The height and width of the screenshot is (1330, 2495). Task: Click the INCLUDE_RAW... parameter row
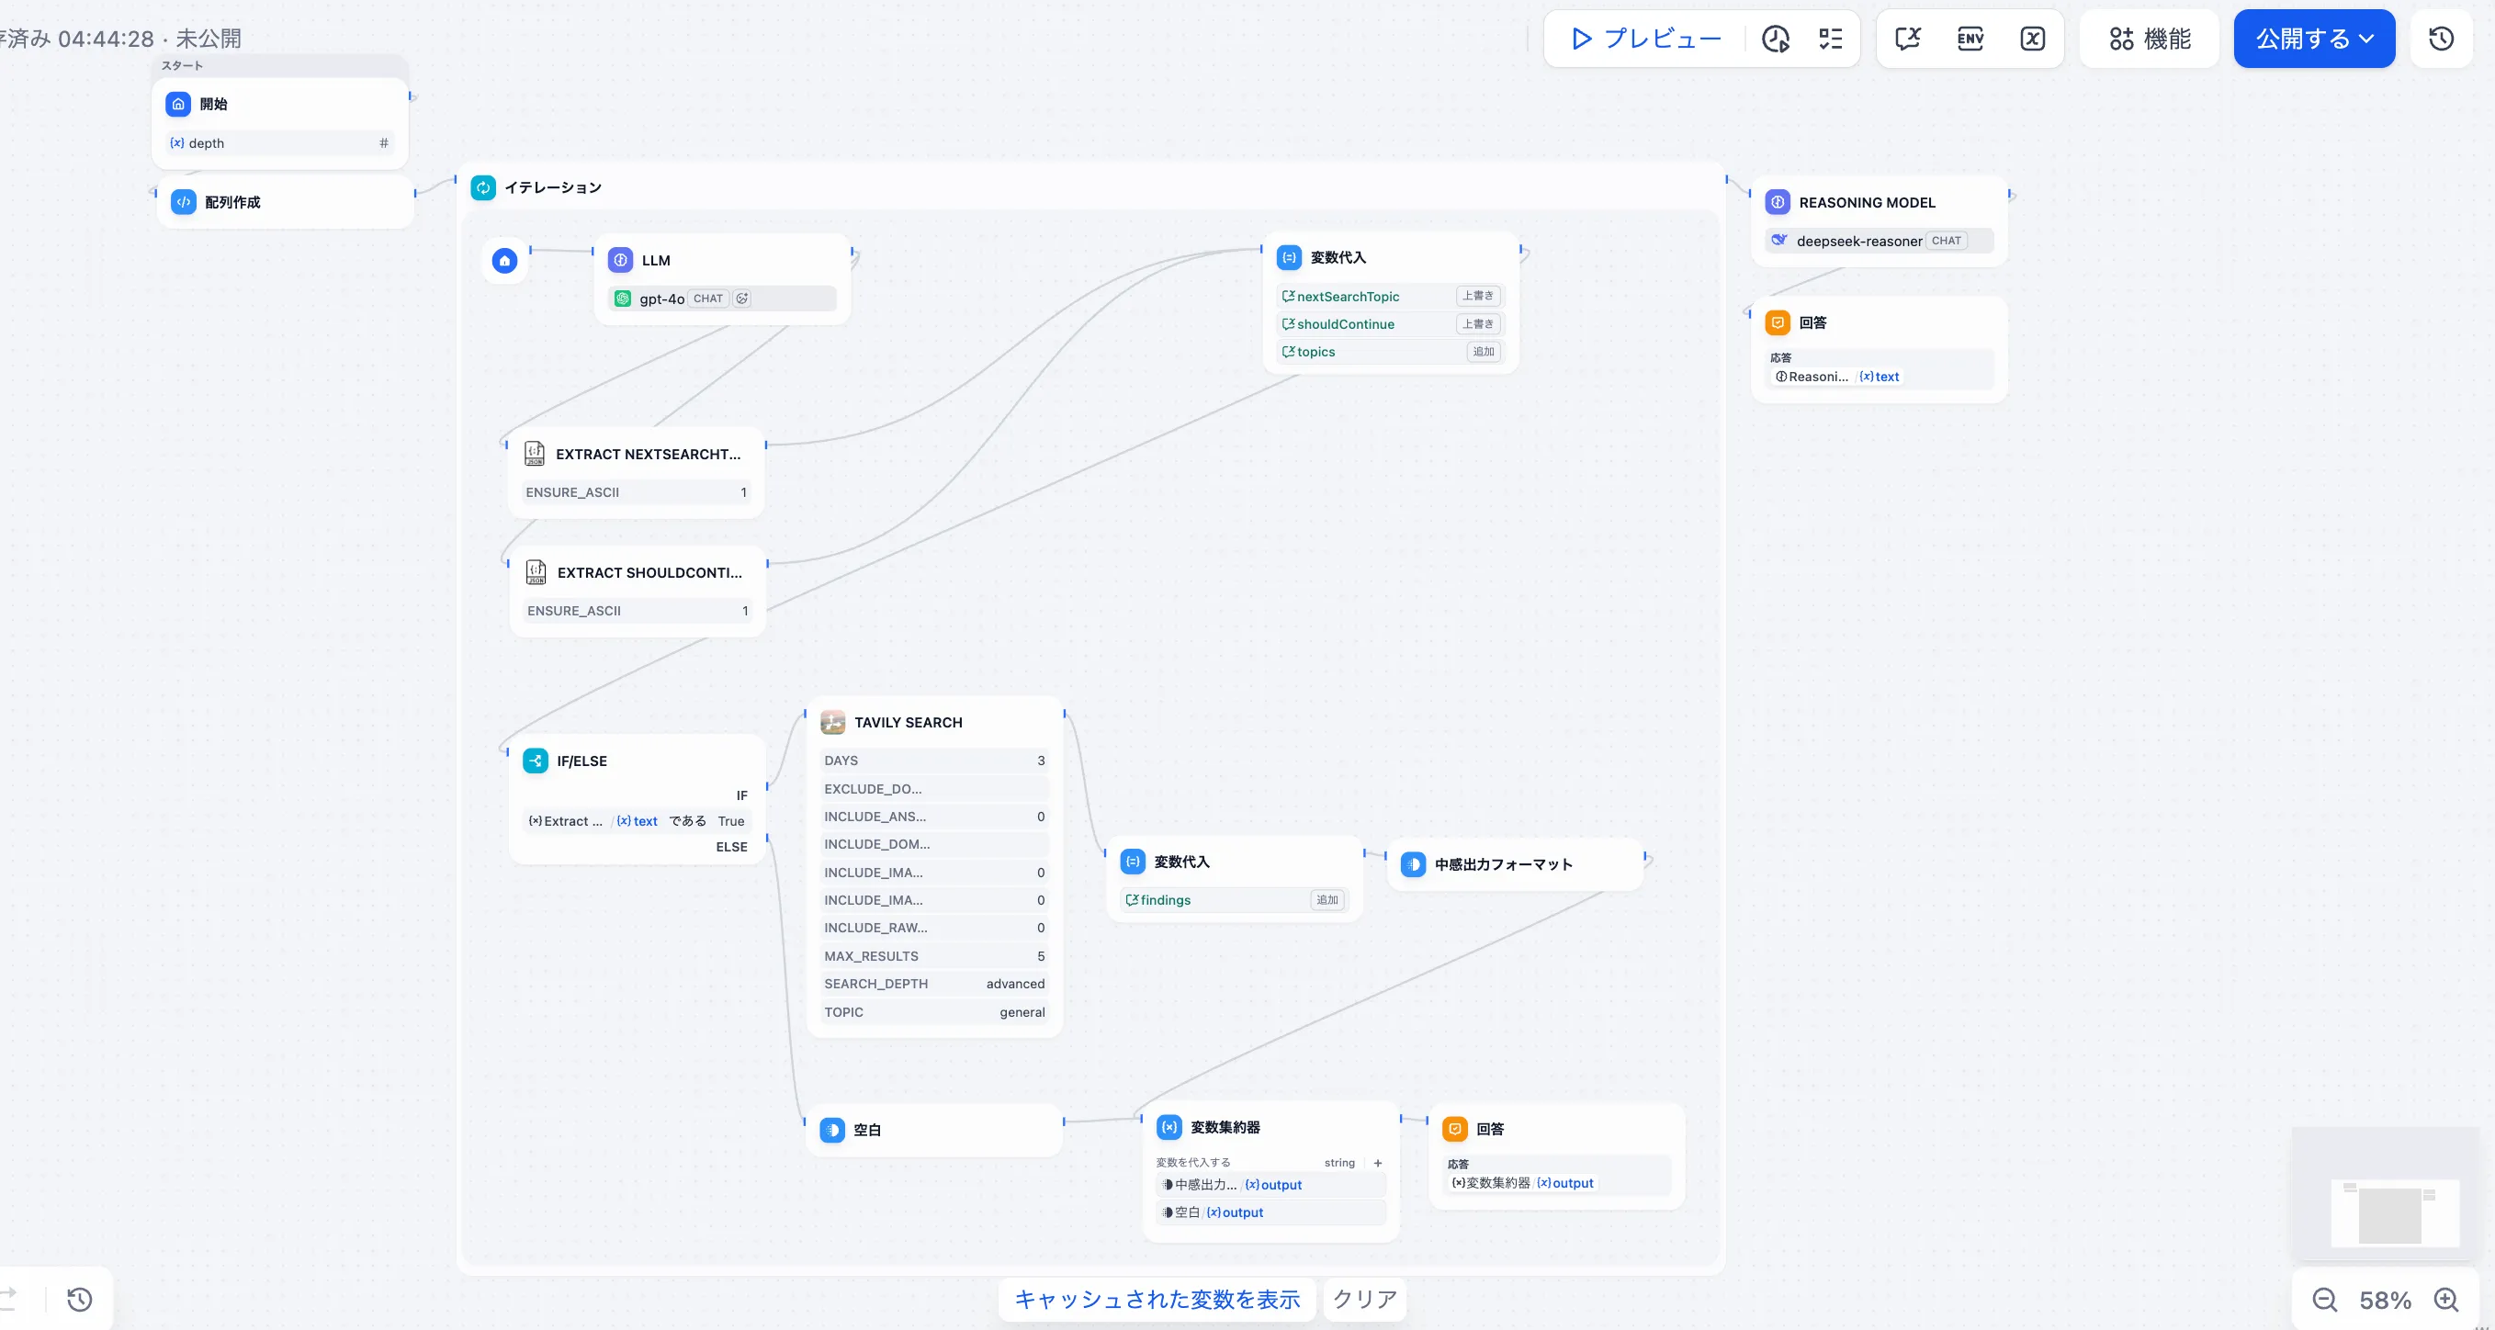click(934, 928)
